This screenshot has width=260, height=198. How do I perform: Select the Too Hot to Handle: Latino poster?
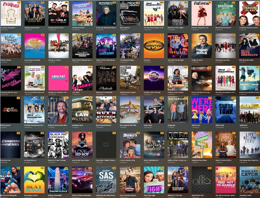click(226, 180)
